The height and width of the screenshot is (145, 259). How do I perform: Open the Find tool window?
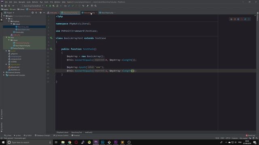[x=8, y=135]
